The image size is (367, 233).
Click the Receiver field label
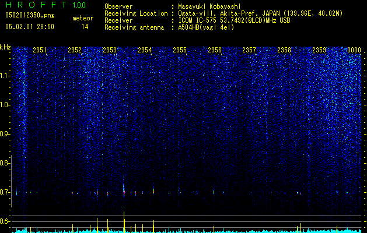click(118, 20)
